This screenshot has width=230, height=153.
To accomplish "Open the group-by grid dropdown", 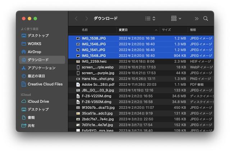I will (x=176, y=19).
